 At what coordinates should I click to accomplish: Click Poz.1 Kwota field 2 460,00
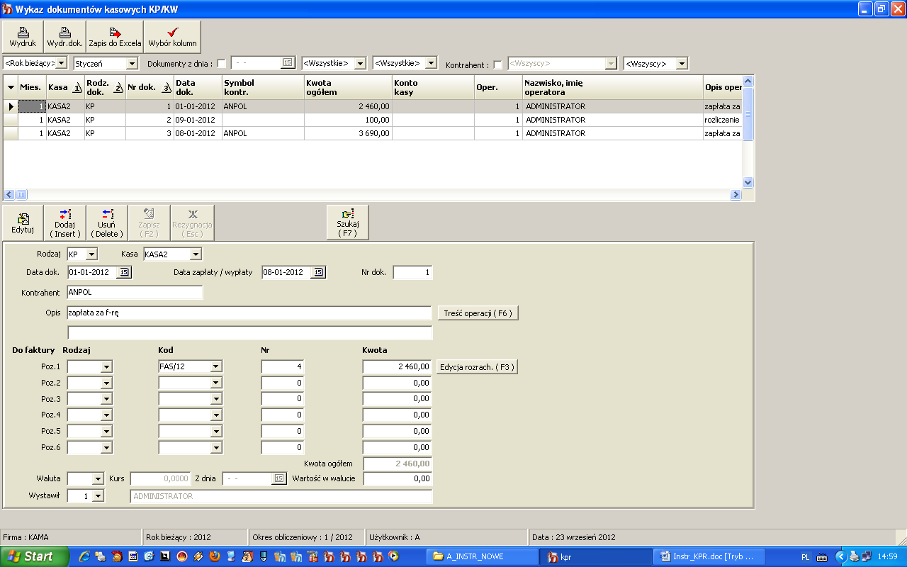[397, 366]
